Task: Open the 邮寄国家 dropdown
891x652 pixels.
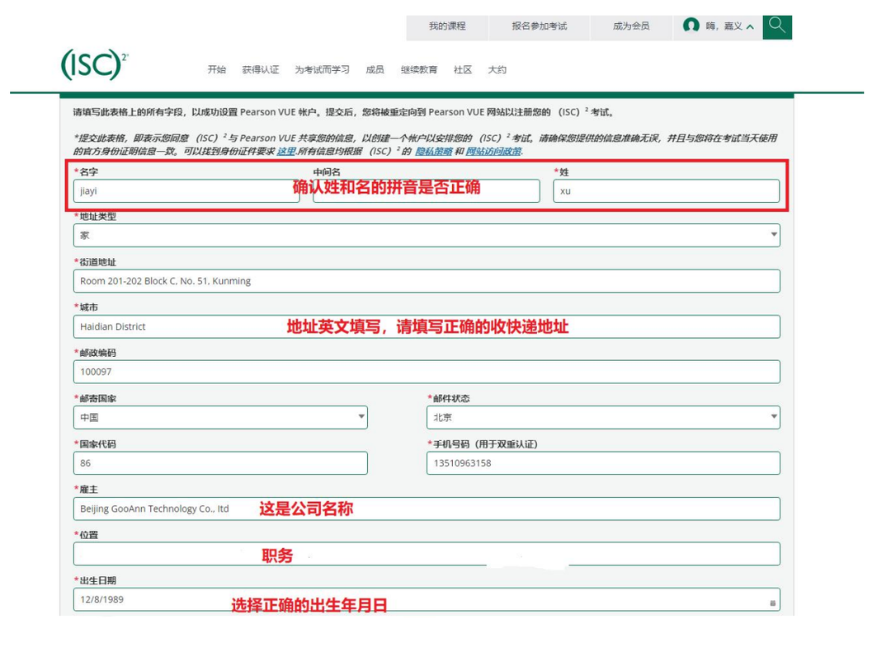Action: [220, 417]
